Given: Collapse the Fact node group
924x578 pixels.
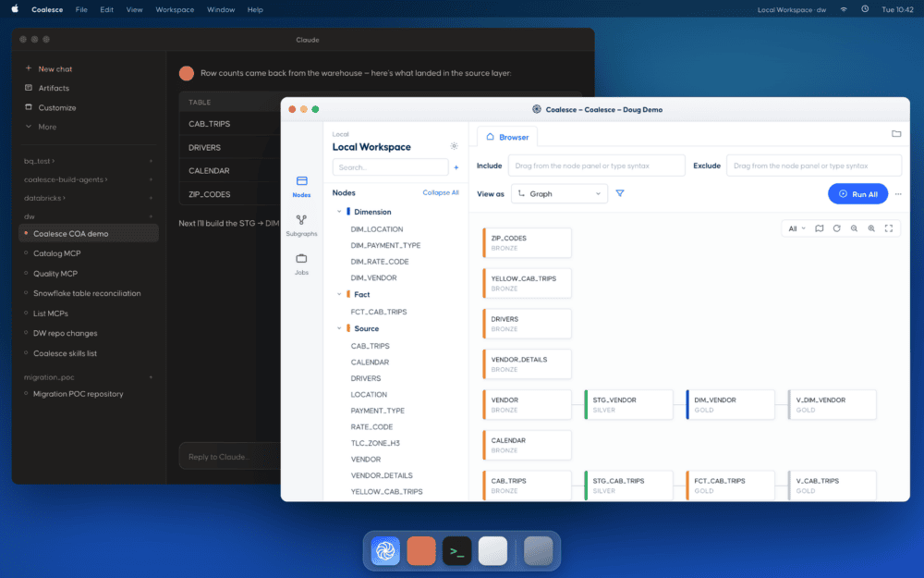Looking at the screenshot, I should (x=339, y=294).
